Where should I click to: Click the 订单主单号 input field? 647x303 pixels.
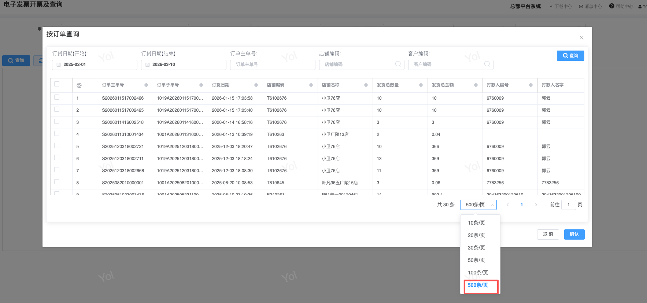pos(273,64)
